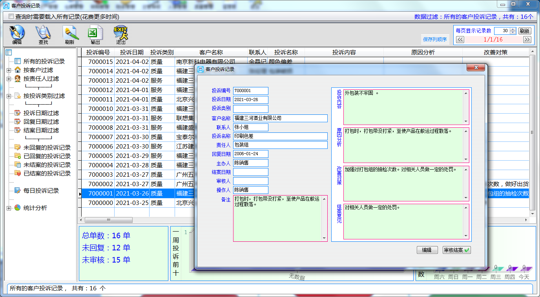Click the 退出 EXIT toolbar icon

coord(121,34)
